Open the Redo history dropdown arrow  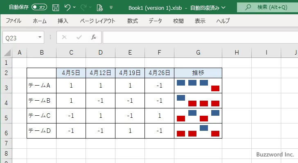coord(90,7)
